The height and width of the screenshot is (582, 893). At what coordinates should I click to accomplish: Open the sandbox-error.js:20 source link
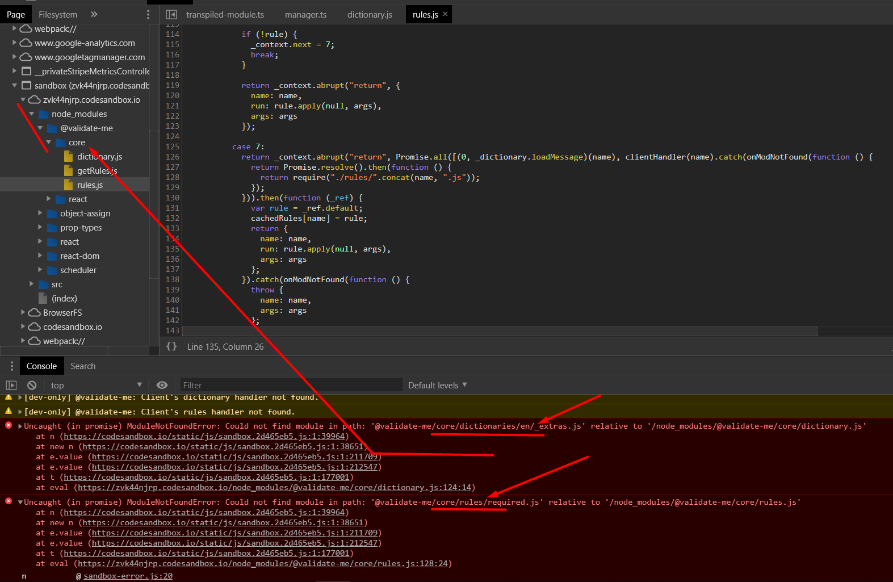(x=128, y=576)
